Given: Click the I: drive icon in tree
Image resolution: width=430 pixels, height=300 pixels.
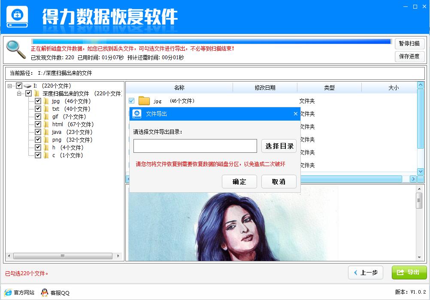Looking at the screenshot, I should (27, 86).
